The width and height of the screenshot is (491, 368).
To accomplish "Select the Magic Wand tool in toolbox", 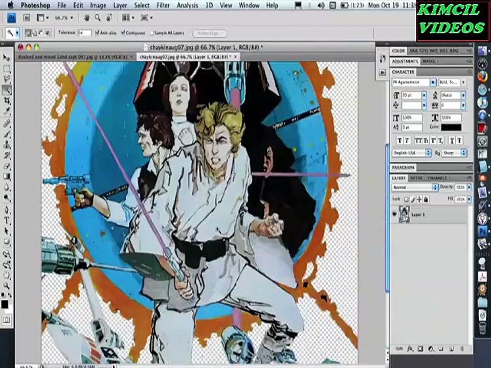I will point(6,90).
